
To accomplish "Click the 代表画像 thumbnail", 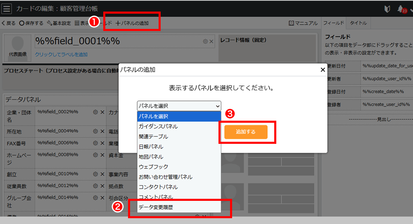I will click(x=18, y=48).
